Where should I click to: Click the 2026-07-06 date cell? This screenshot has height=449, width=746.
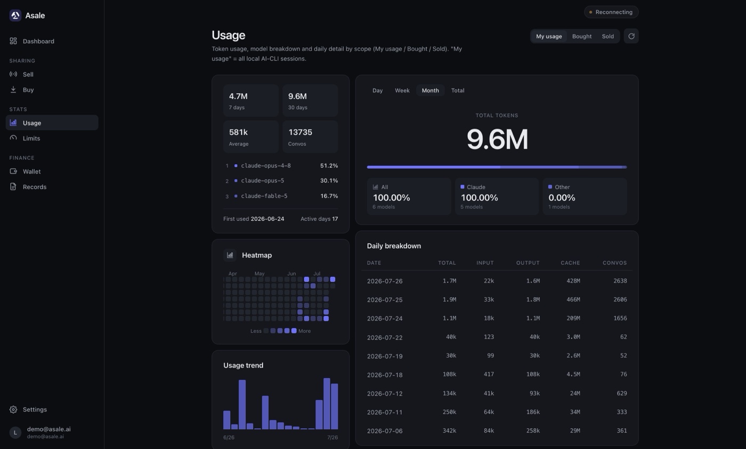pos(385,431)
